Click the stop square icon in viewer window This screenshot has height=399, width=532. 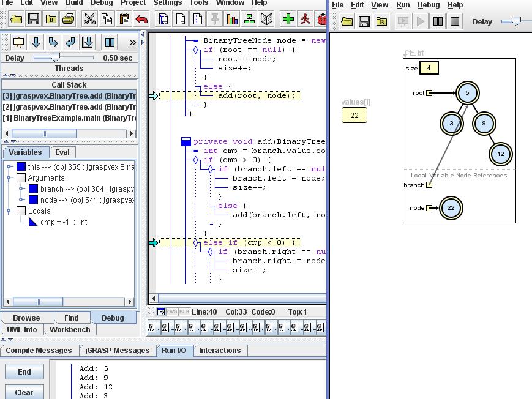[x=455, y=21]
